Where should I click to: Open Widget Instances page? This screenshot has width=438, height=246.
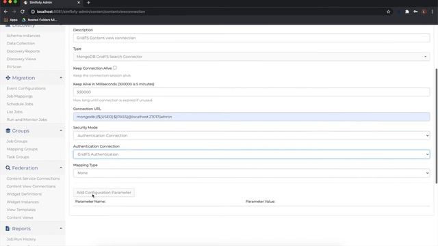point(23,202)
